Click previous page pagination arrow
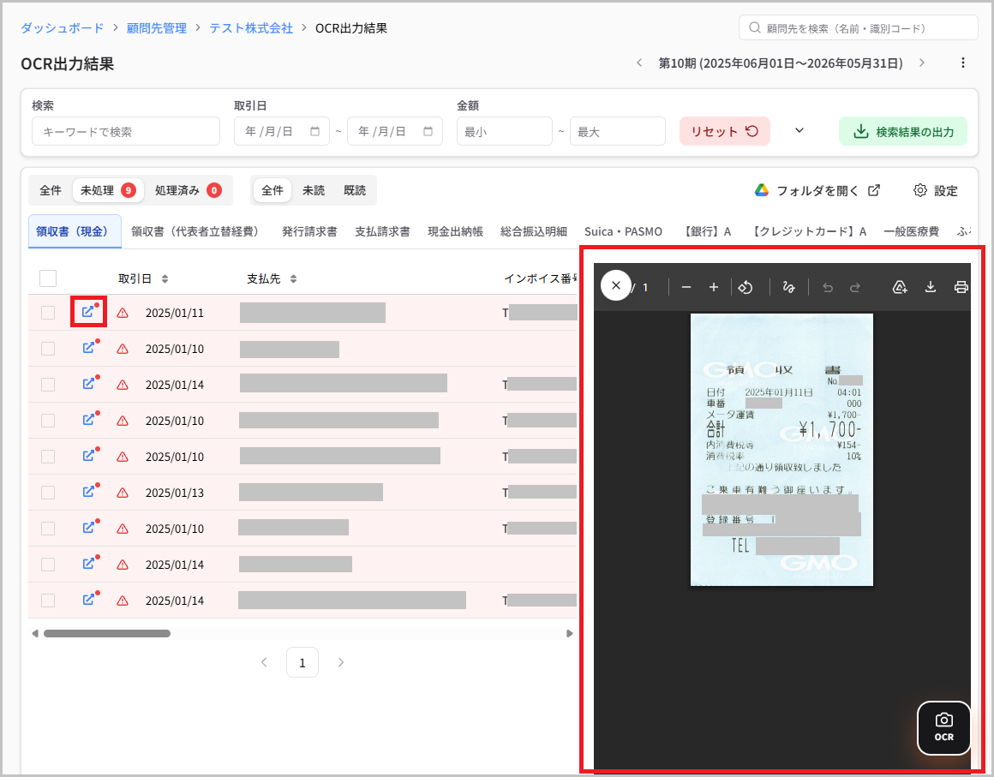This screenshot has height=777, width=994. click(264, 662)
